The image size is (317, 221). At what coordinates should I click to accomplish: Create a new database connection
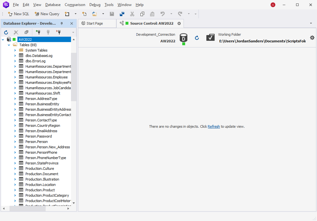[x=38, y=32]
